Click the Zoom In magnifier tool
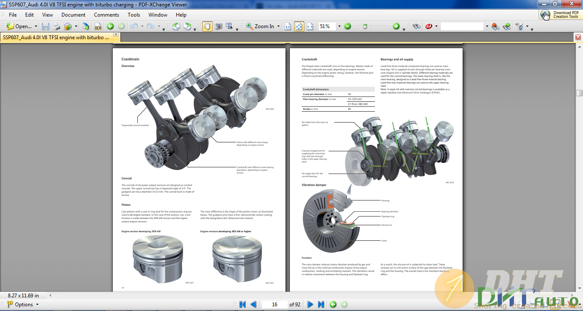Screen dimensions: 583x311 [x=260, y=26]
